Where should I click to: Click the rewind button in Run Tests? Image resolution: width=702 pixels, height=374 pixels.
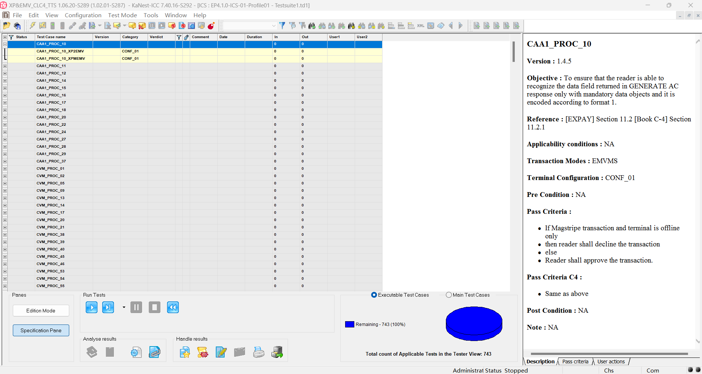(173, 307)
